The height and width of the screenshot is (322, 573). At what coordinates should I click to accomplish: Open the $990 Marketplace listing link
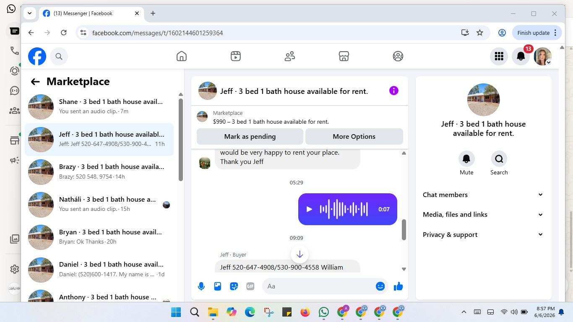(271, 122)
